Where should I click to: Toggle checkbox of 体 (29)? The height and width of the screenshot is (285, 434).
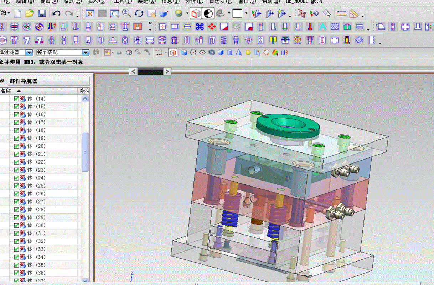[x=16, y=217]
